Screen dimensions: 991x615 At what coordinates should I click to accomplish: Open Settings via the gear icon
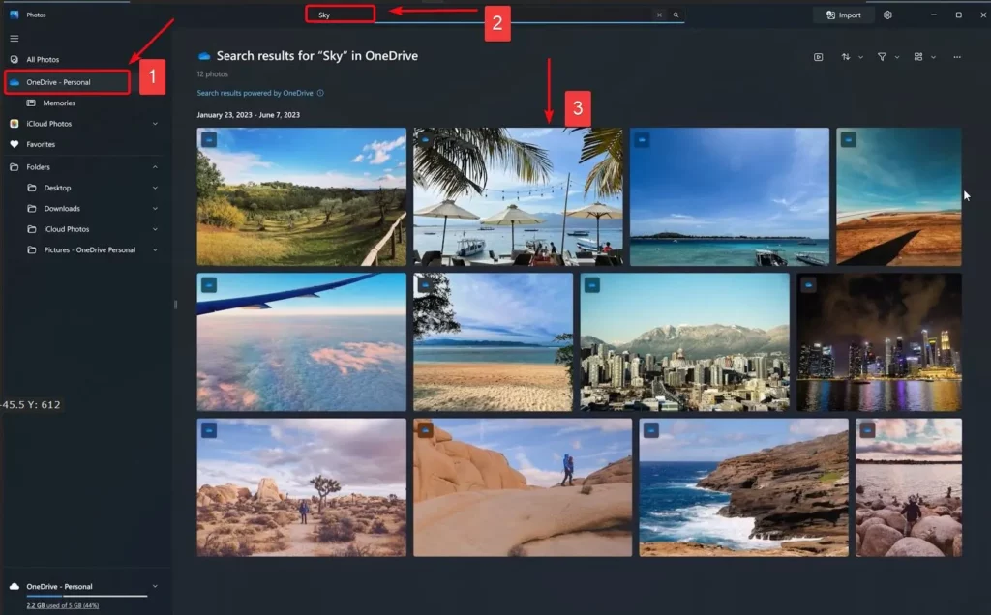click(887, 15)
